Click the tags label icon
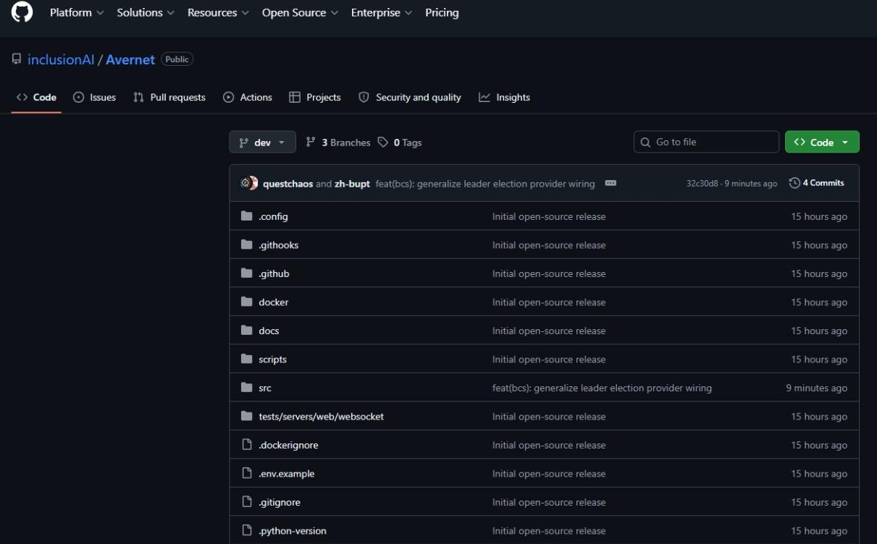The height and width of the screenshot is (544, 877). [x=383, y=143]
